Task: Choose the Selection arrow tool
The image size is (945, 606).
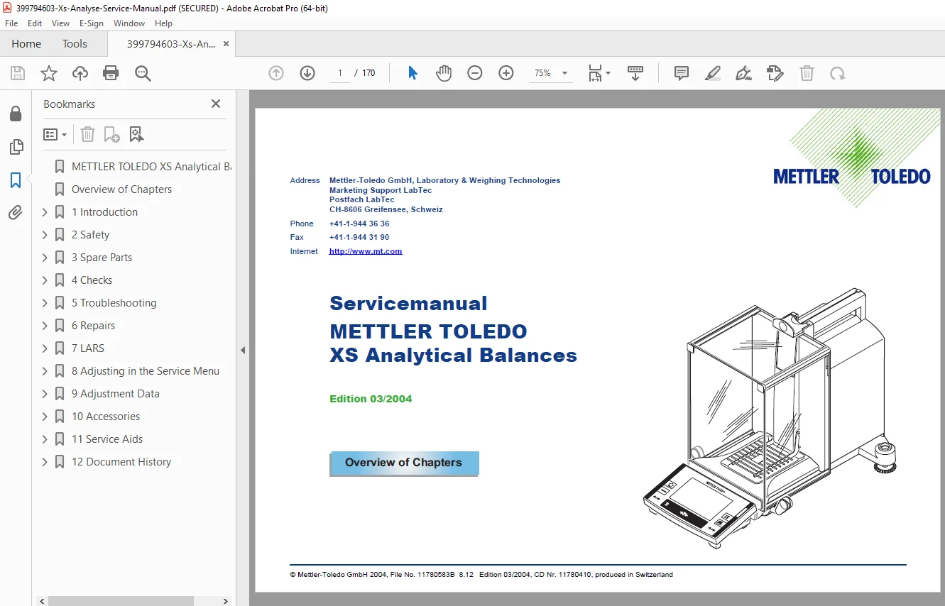Action: 413,73
